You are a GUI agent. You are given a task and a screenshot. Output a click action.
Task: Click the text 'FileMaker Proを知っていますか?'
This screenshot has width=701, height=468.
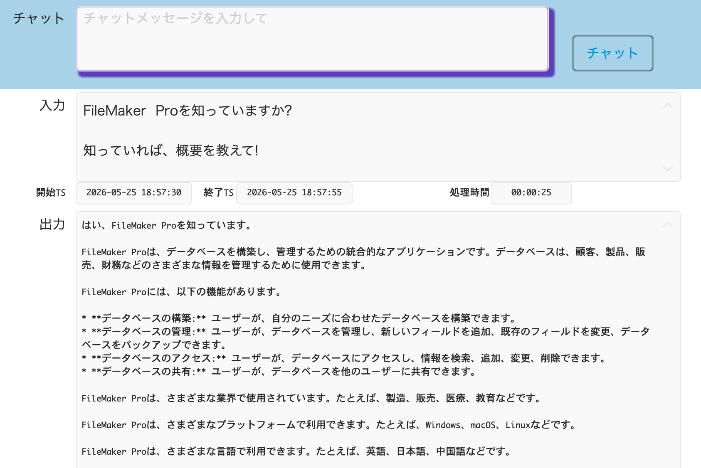188,111
